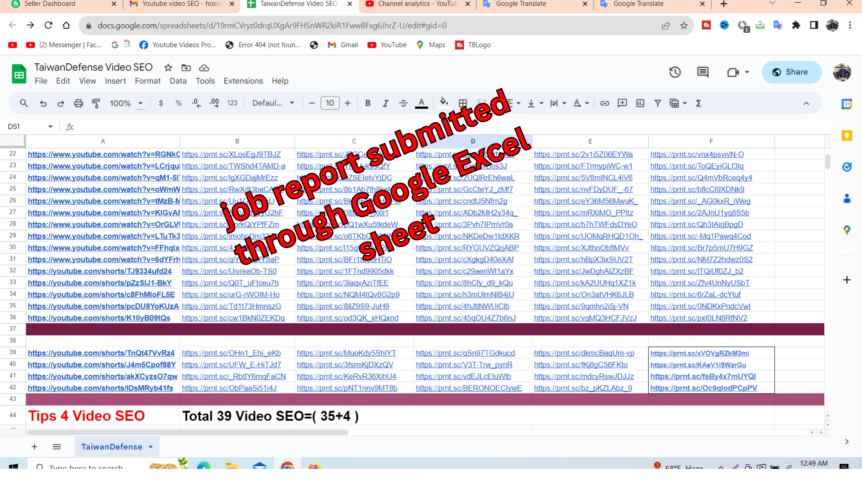Undo the last action
This screenshot has height=485, width=862.
43,103
